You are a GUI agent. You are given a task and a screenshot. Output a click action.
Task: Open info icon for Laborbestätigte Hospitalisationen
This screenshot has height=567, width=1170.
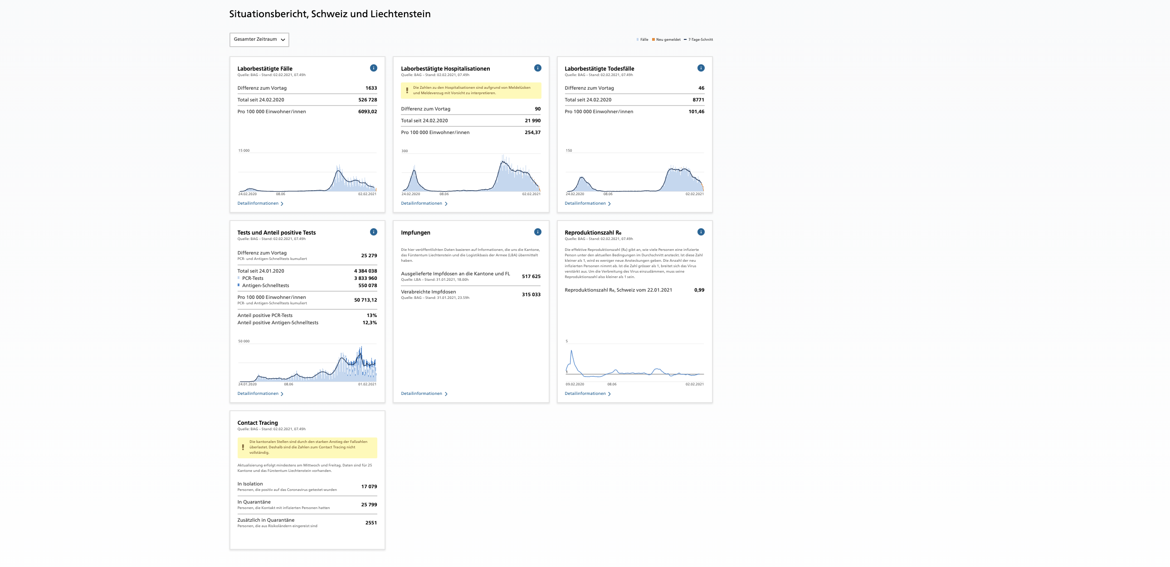(x=537, y=68)
